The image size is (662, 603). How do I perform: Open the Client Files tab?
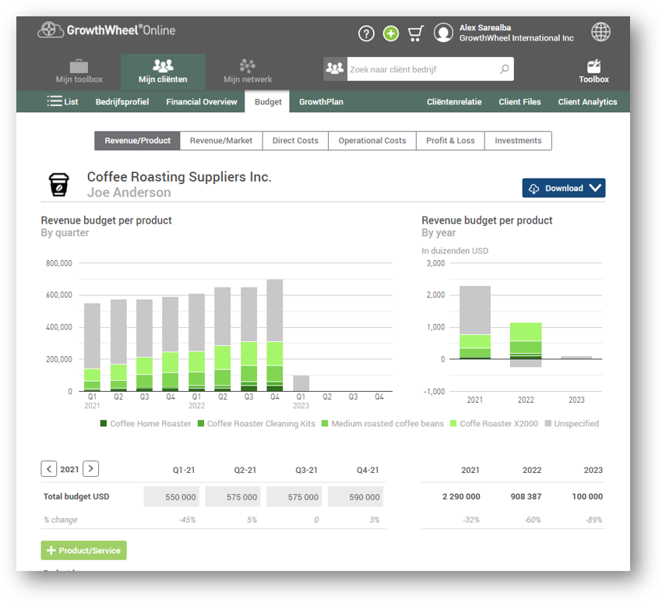click(519, 102)
